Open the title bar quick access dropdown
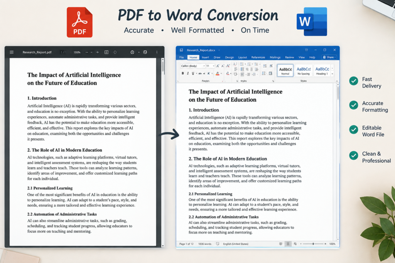 click(219, 50)
